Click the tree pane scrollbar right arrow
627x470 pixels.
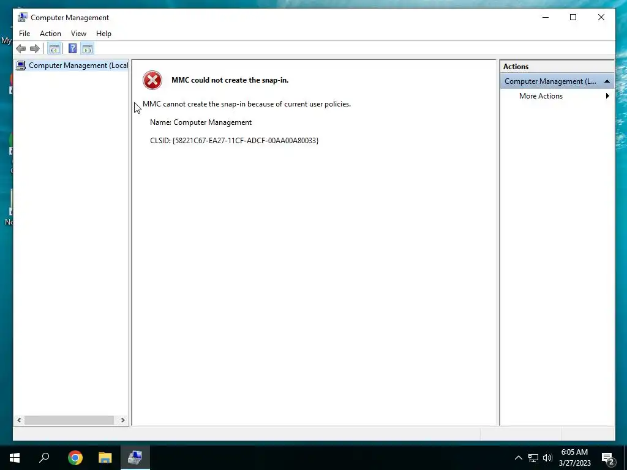(122, 420)
